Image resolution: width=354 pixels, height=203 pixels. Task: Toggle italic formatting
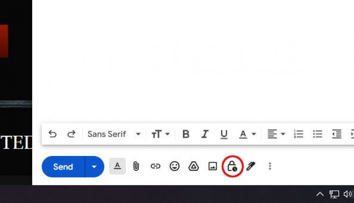(205, 134)
